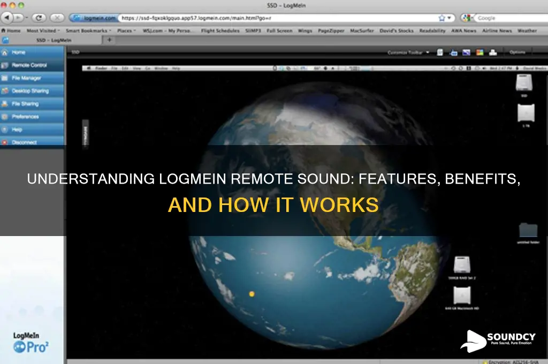
Task: Click the multicolor squares toolbar icon
Action: pyautogui.click(x=480, y=52)
